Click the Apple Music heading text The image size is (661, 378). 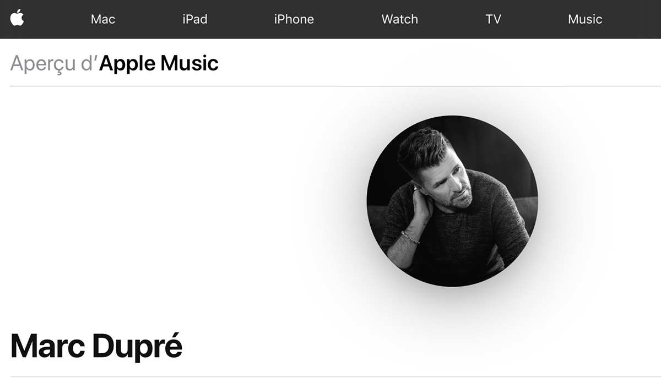pos(159,63)
